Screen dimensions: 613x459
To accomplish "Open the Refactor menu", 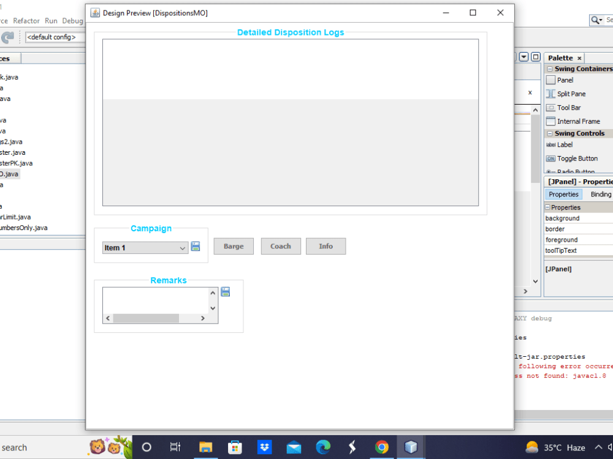I will [26, 20].
